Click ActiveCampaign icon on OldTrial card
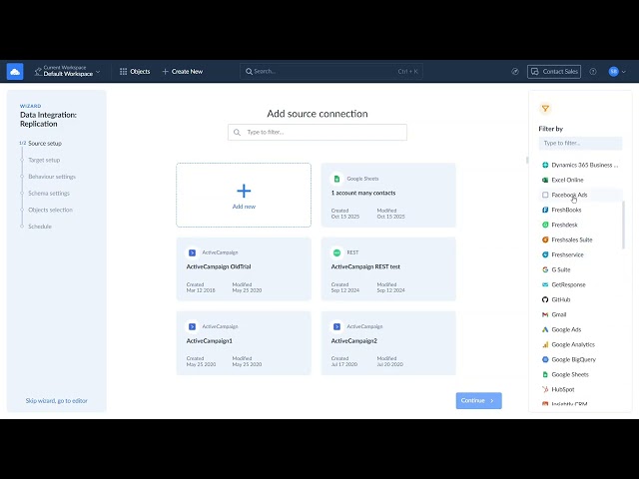This screenshot has width=639, height=479. [192, 252]
